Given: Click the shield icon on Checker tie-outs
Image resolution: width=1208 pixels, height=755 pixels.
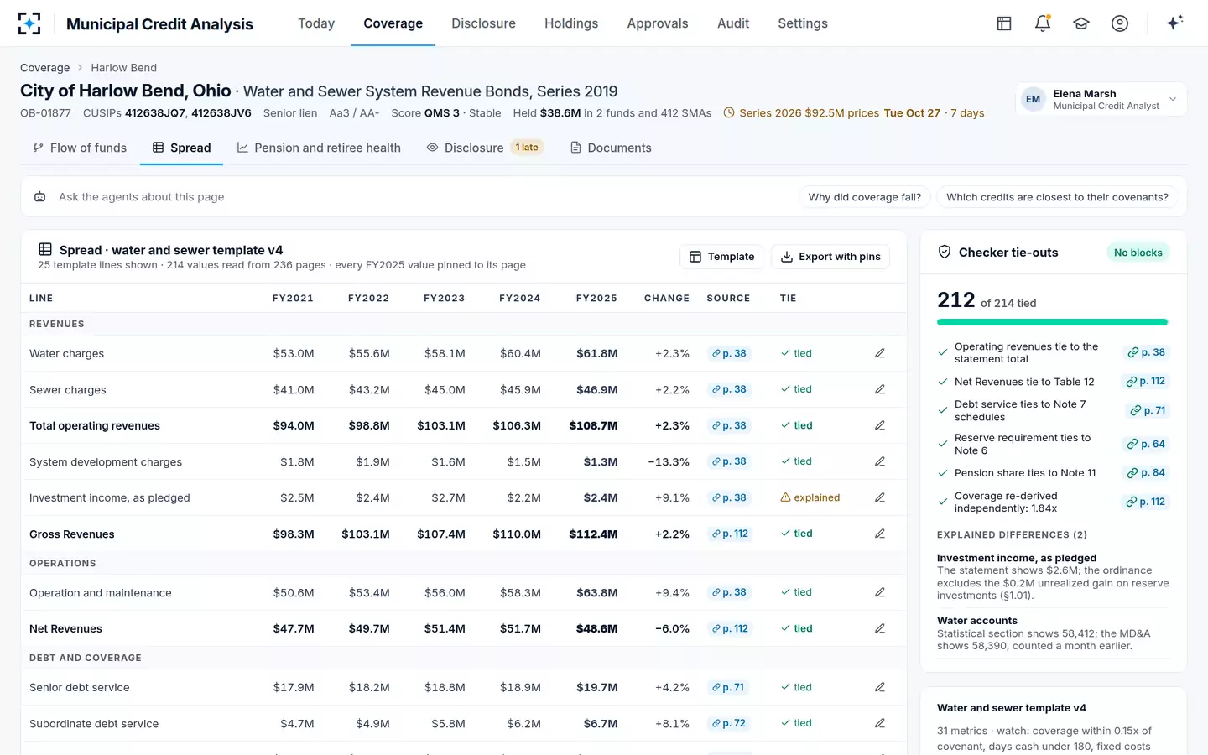Looking at the screenshot, I should (x=945, y=252).
